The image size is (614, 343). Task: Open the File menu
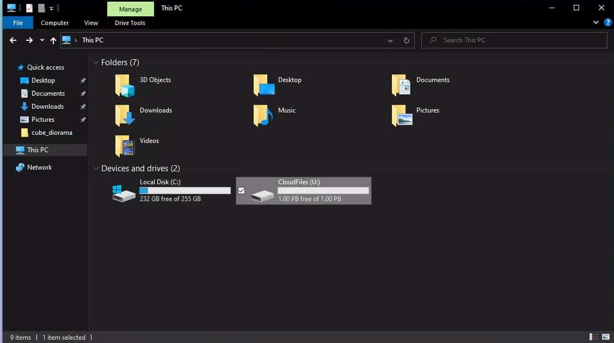click(18, 23)
